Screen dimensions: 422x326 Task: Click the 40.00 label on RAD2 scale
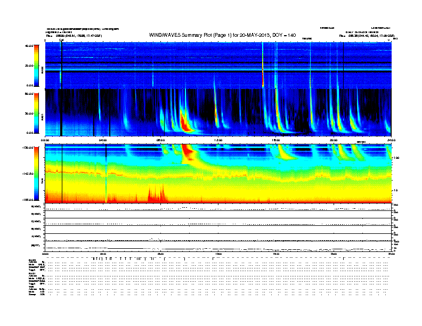(x=29, y=46)
